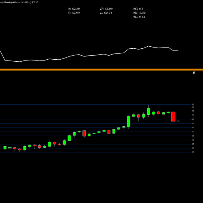Click the last small green candle near 63
This screenshot has height=203, width=203.
pyautogui.click(x=178, y=121)
